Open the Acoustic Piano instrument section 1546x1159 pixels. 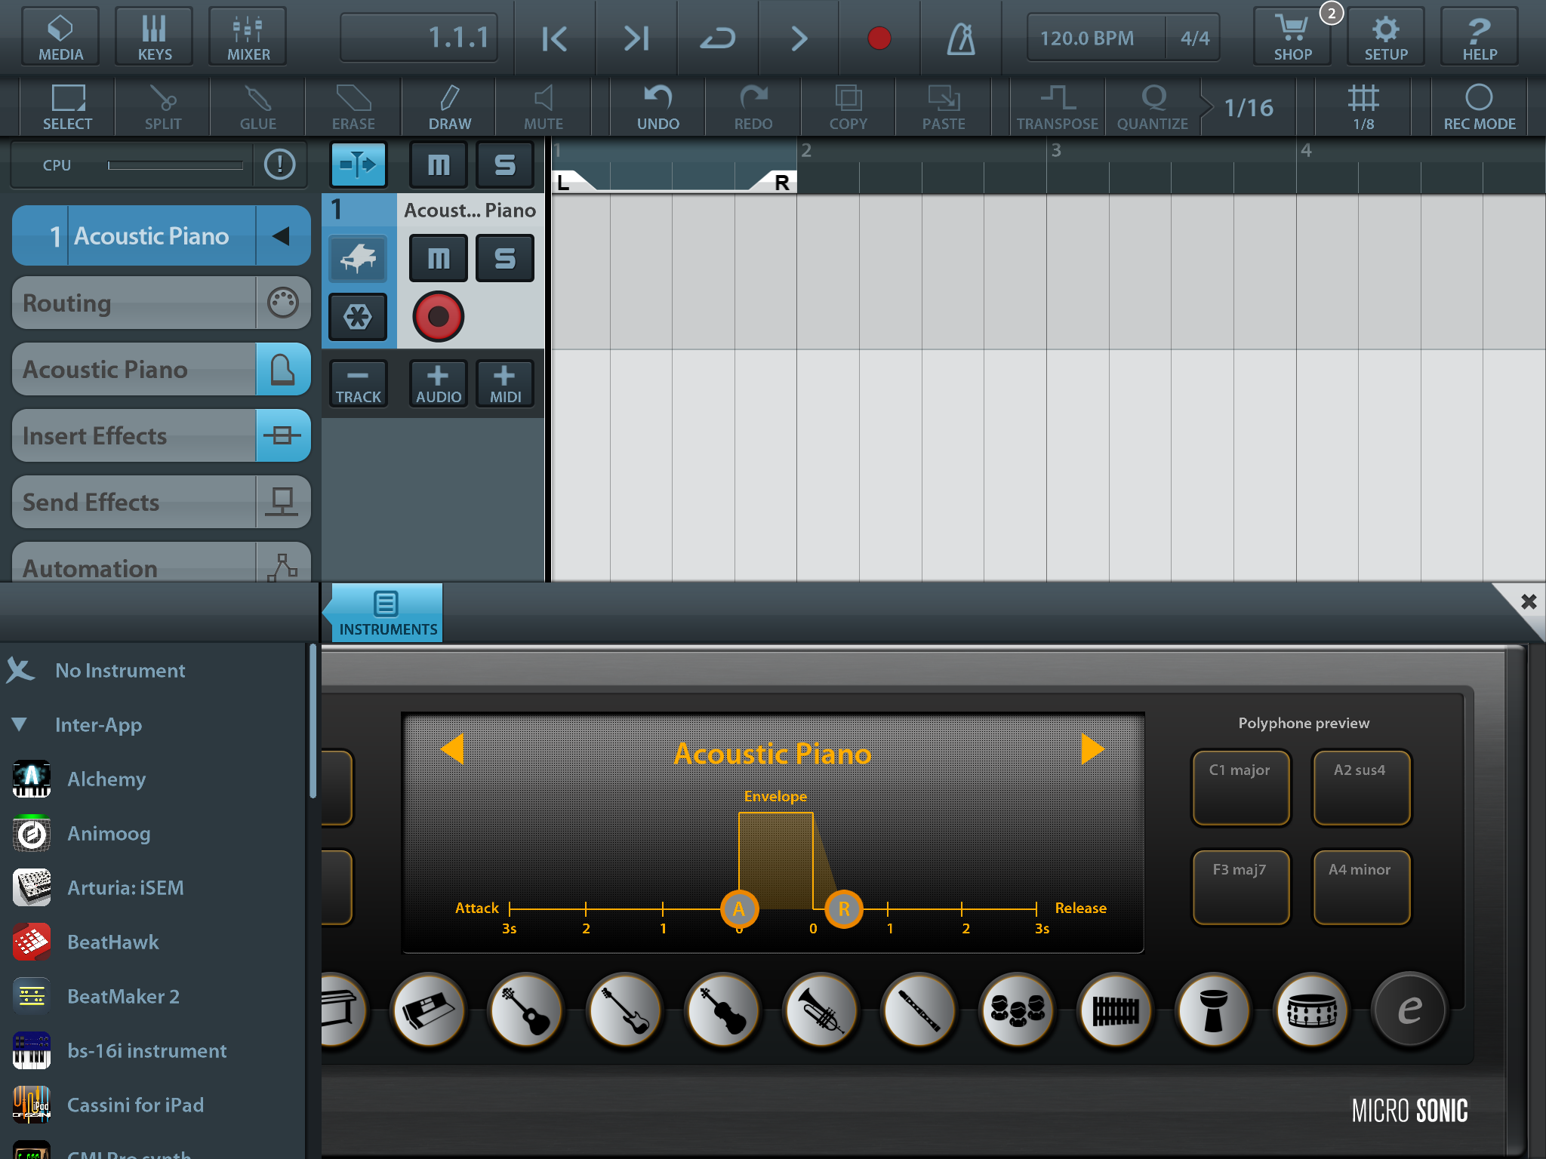162,369
